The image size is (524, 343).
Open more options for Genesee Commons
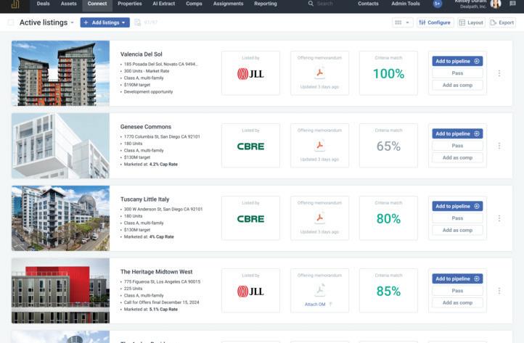499,146
